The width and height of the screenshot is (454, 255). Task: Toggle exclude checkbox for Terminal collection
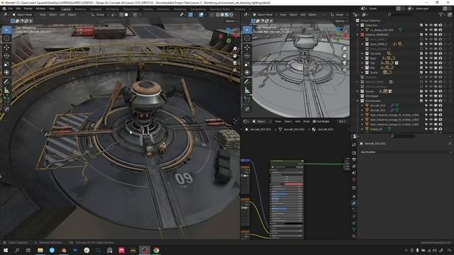(x=421, y=54)
